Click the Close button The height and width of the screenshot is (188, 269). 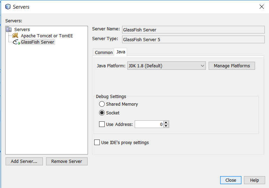pyautogui.click(x=231, y=180)
